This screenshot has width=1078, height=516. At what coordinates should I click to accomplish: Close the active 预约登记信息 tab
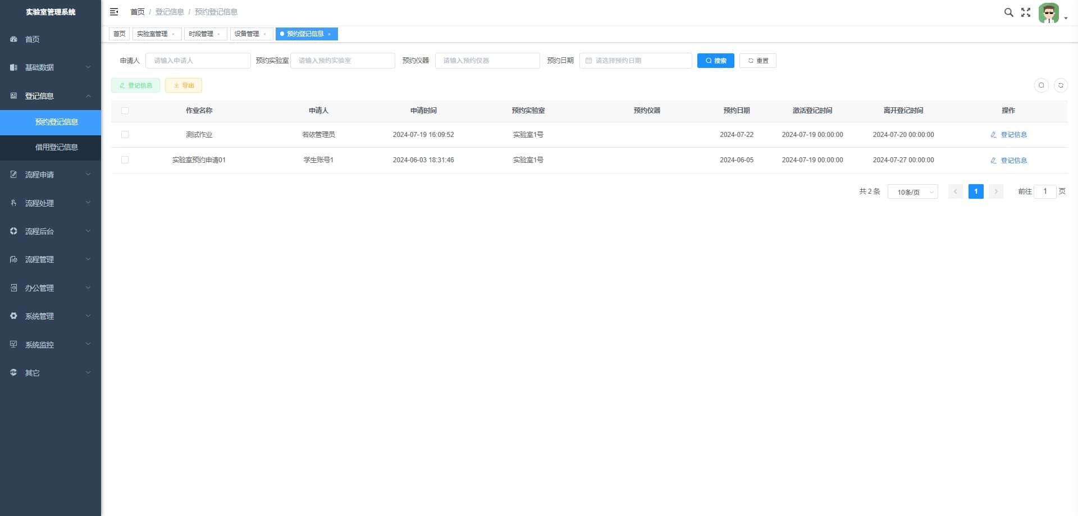[330, 34]
